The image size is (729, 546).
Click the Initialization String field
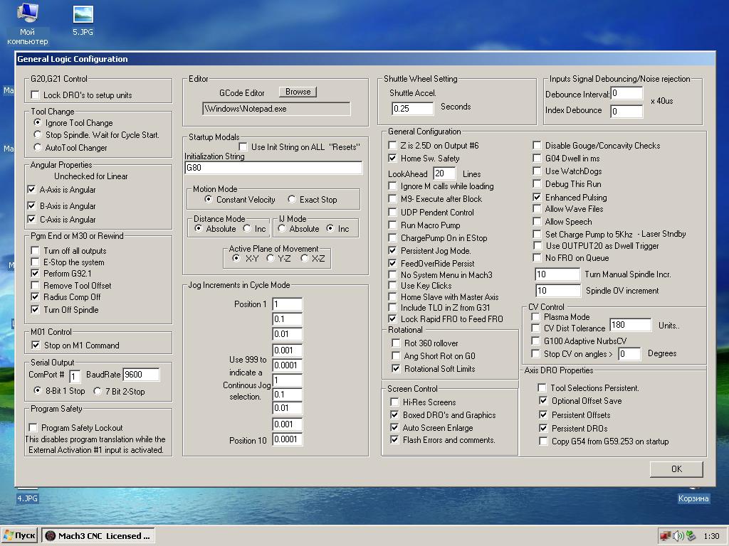coord(273,168)
